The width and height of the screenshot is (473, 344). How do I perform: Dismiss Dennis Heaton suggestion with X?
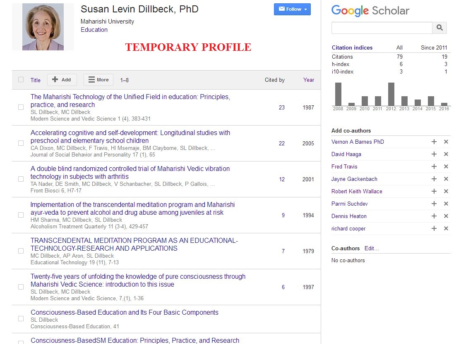point(446,216)
